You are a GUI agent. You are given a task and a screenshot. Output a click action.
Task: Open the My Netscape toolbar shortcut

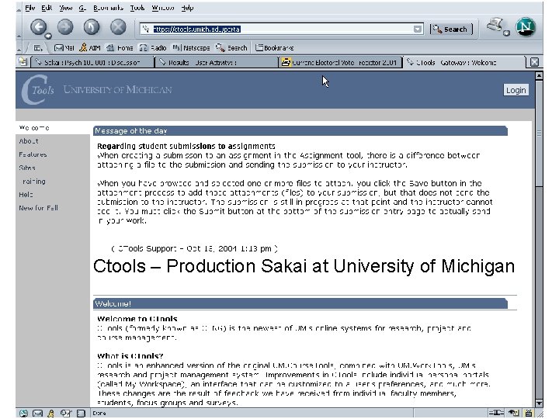pyautogui.click(x=191, y=48)
